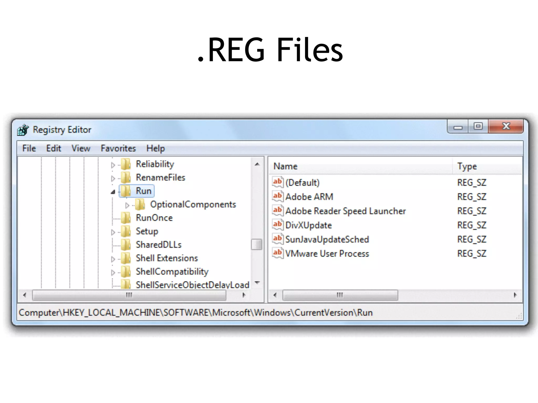Minimize the Registry Editor window
The image size is (538, 403).
coord(458,127)
